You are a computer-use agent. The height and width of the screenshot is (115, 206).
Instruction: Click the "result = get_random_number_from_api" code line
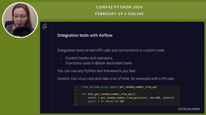pos(131,98)
